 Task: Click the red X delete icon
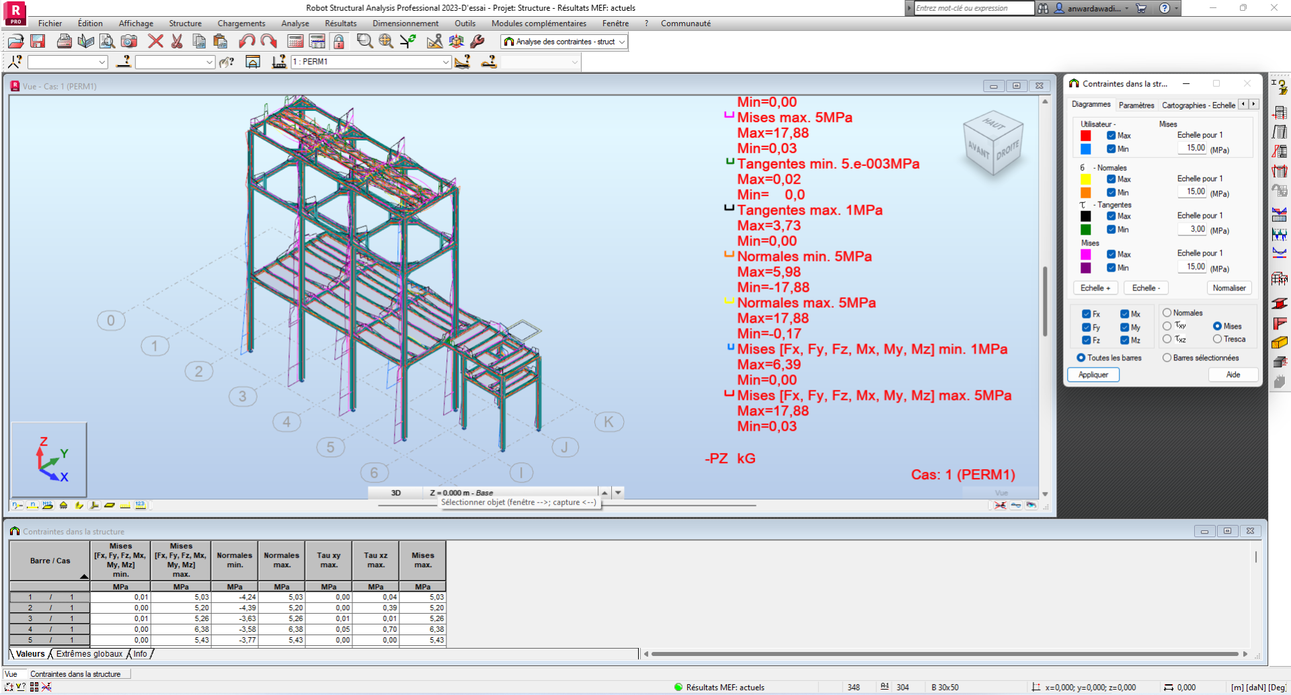155,42
